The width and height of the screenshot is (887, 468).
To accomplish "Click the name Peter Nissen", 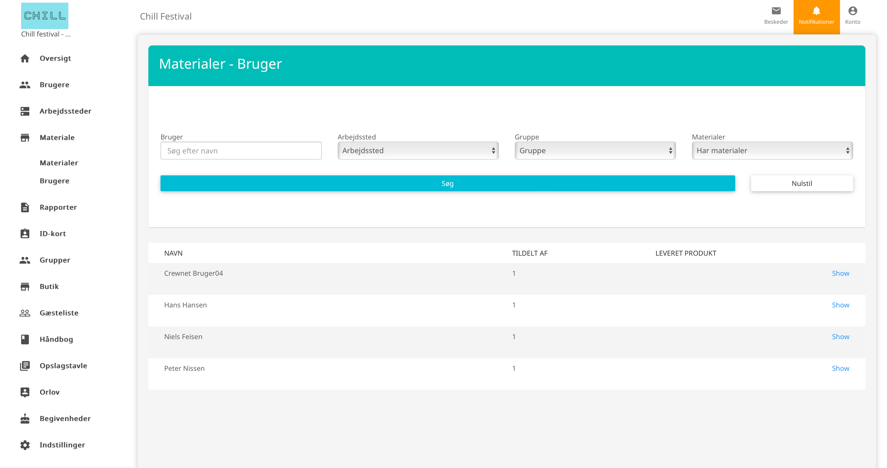I will coord(184,368).
